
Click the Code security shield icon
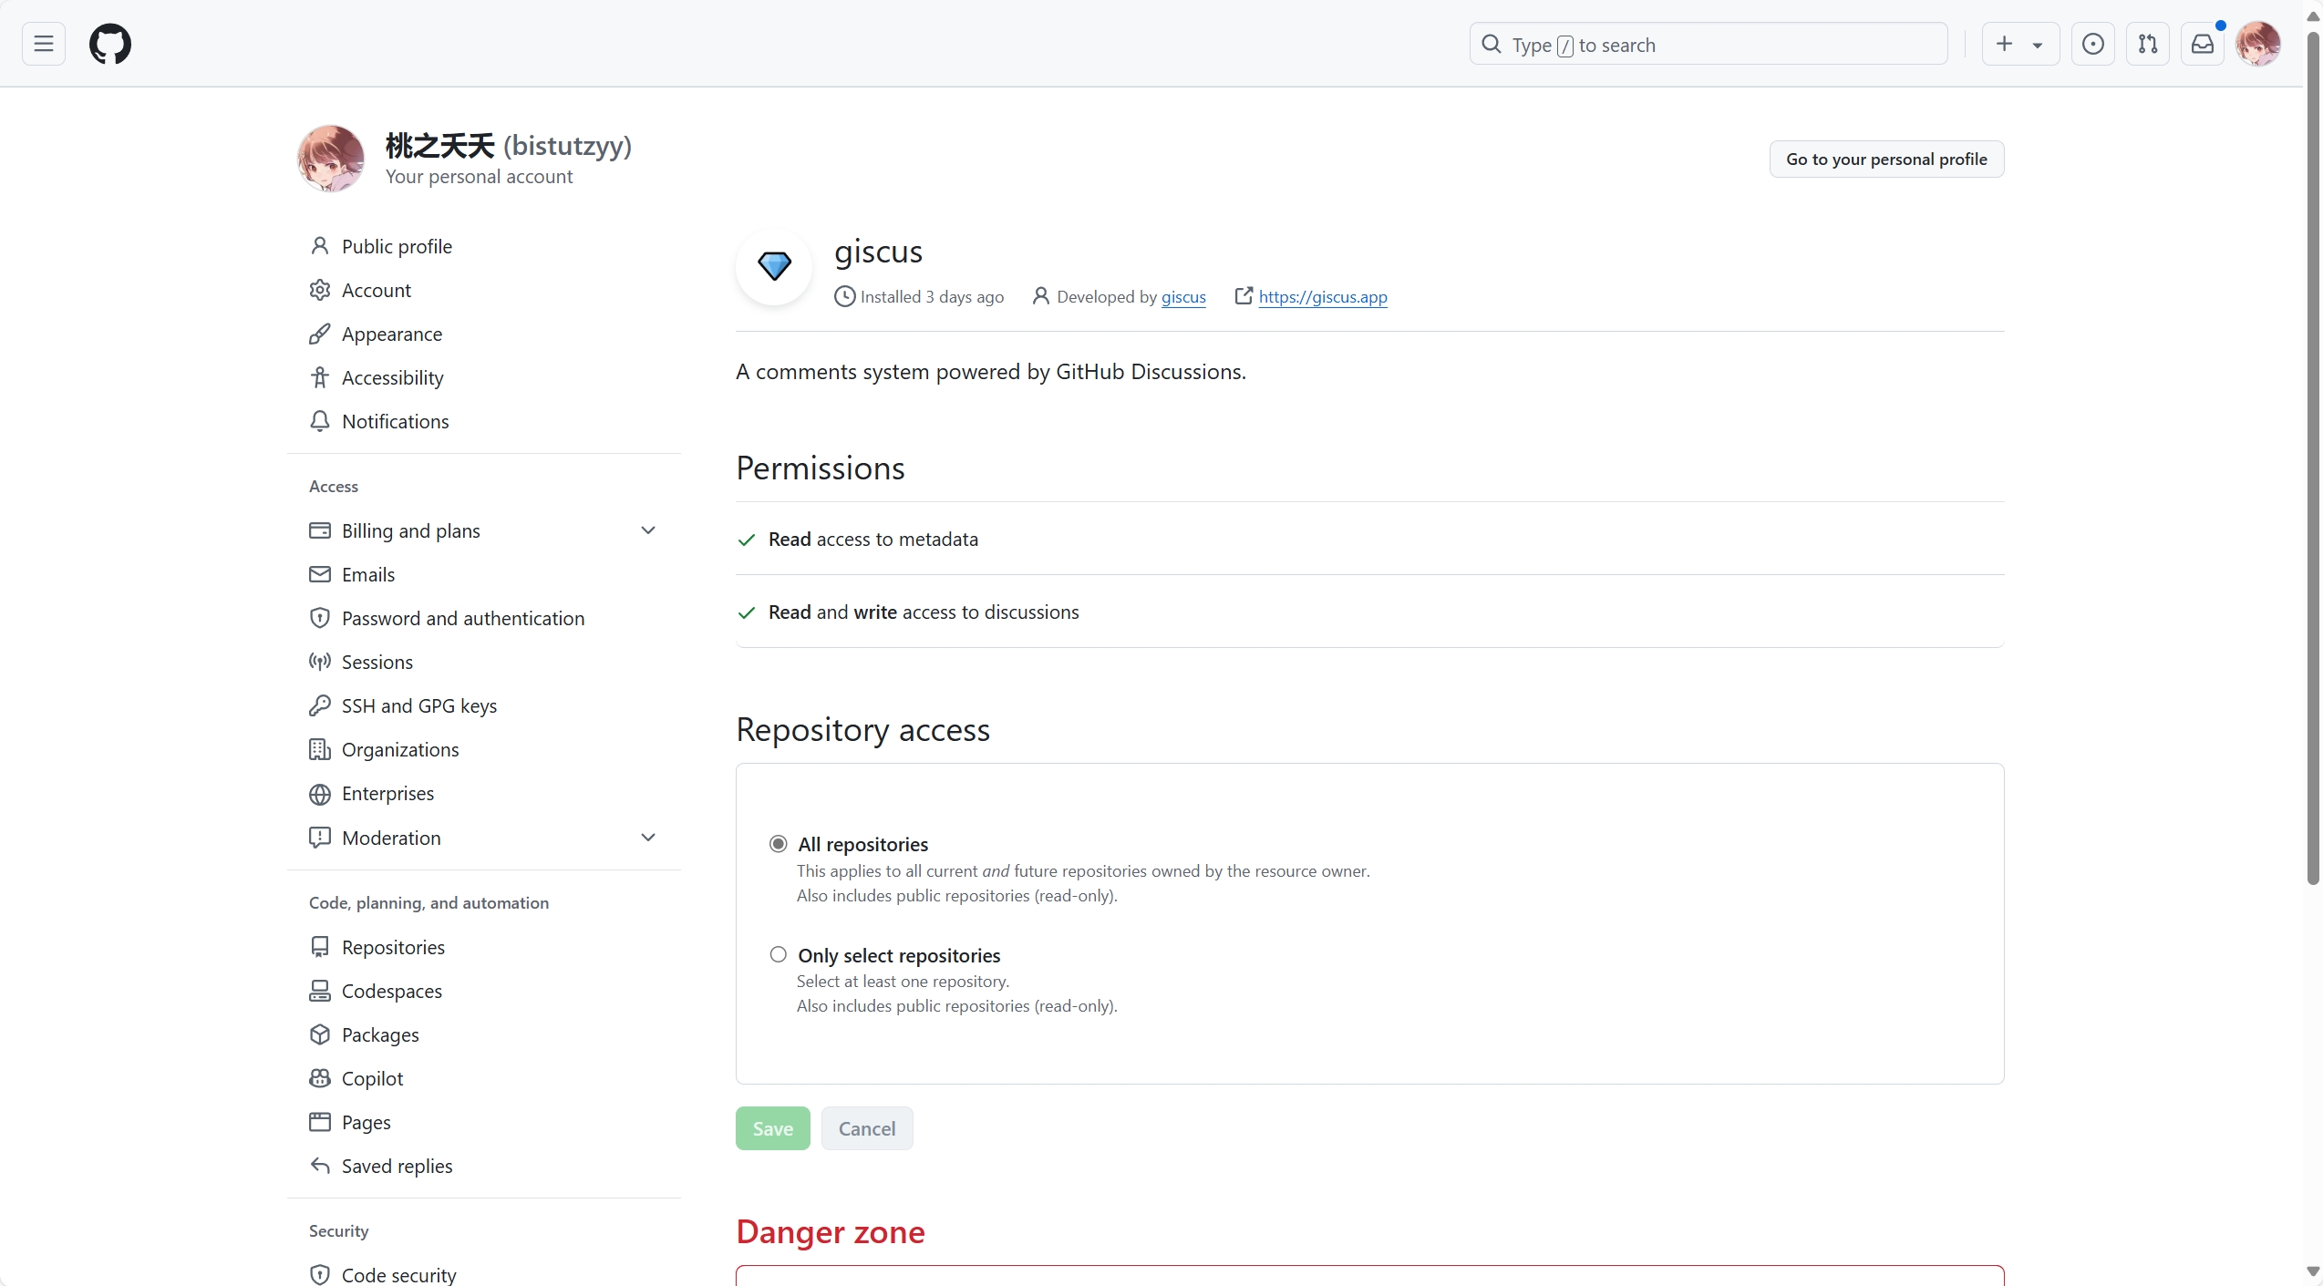[320, 1275]
